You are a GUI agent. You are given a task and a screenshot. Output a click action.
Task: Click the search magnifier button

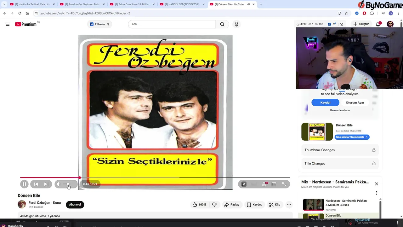(222, 24)
